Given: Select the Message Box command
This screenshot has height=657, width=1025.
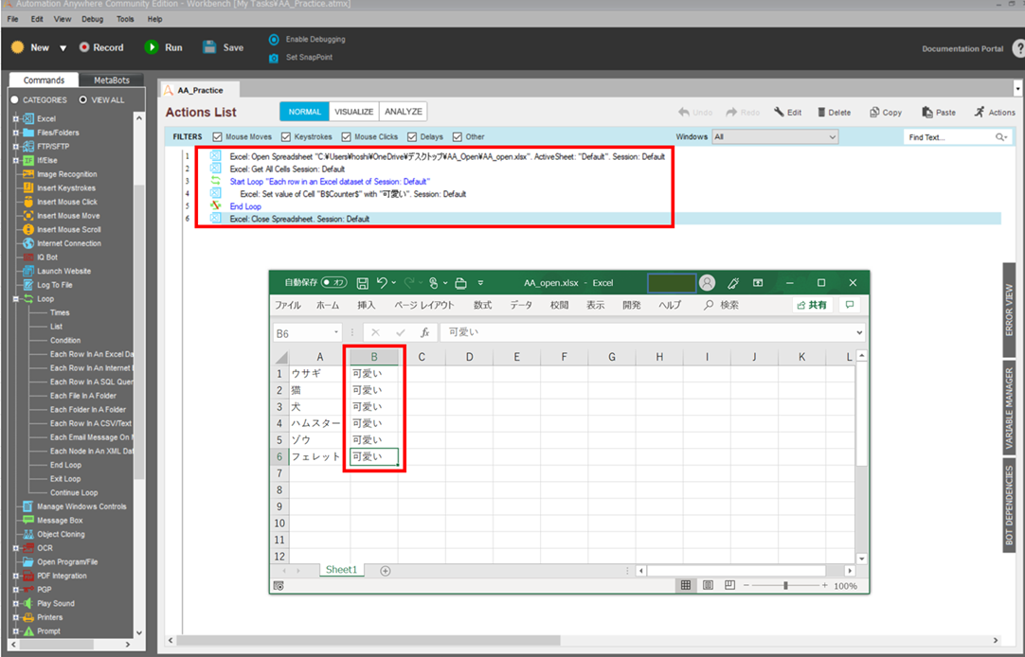Looking at the screenshot, I should 60,521.
